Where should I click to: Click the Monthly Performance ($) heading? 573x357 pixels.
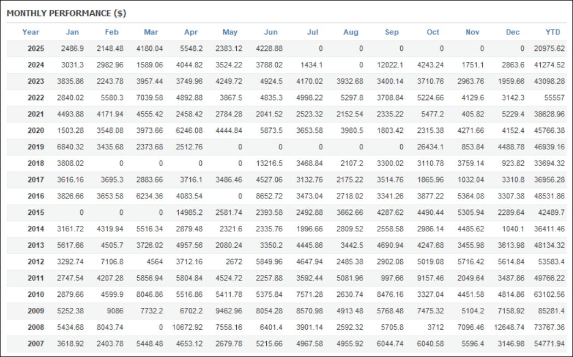[67, 13]
